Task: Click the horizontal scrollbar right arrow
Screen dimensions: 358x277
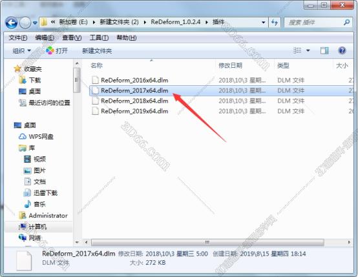Action: pos(349,242)
